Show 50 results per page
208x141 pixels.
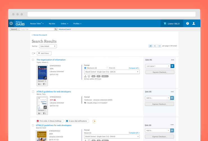pos(155,46)
